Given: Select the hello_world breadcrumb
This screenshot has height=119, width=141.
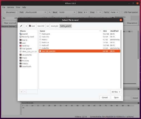Looking at the screenshot, I should point(66,26).
